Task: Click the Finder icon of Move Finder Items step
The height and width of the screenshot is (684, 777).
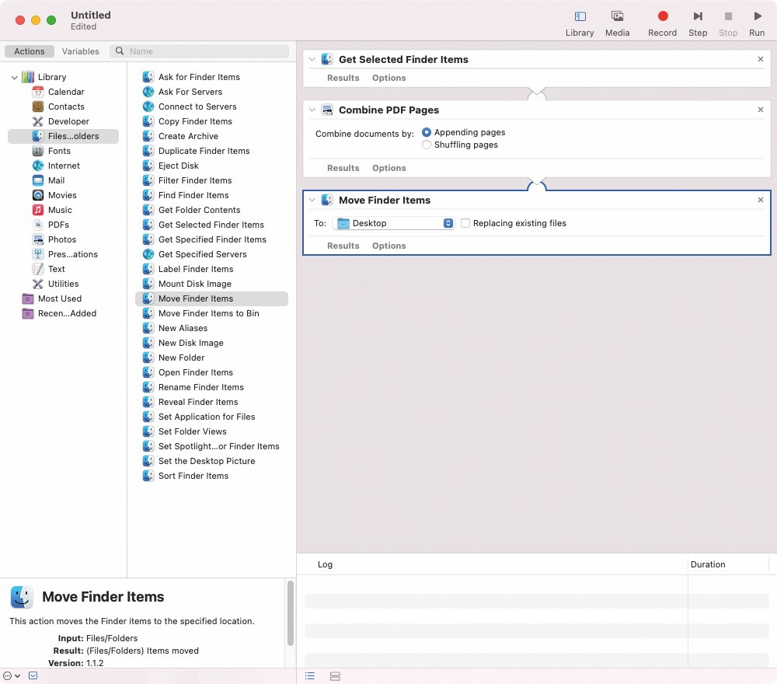Action: [x=326, y=201]
